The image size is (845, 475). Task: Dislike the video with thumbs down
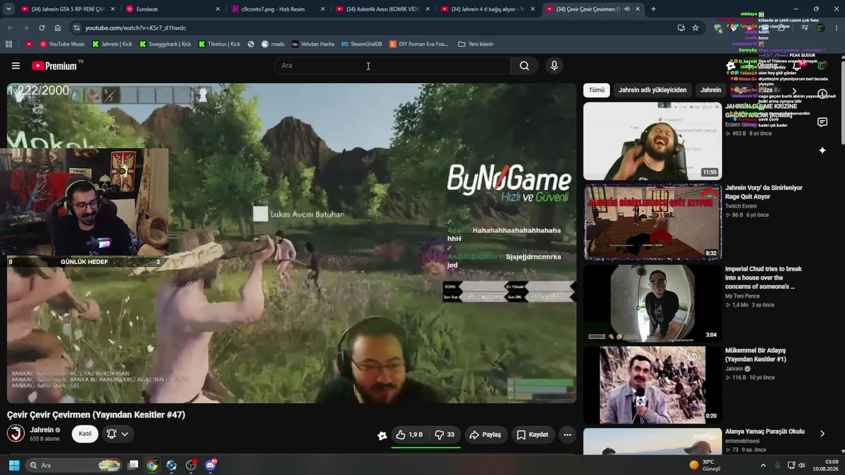(444, 435)
